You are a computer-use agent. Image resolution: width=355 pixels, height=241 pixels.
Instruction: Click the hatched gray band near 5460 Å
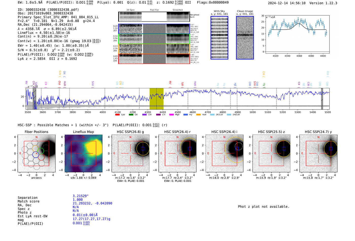tap(322, 99)
